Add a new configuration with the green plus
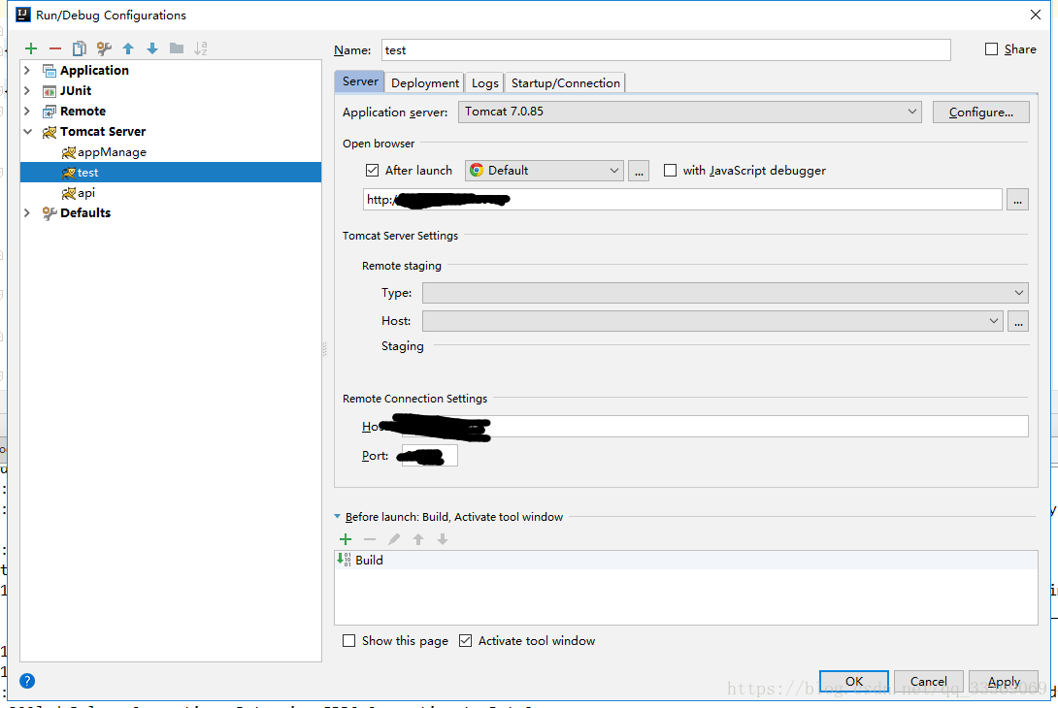 coord(30,48)
